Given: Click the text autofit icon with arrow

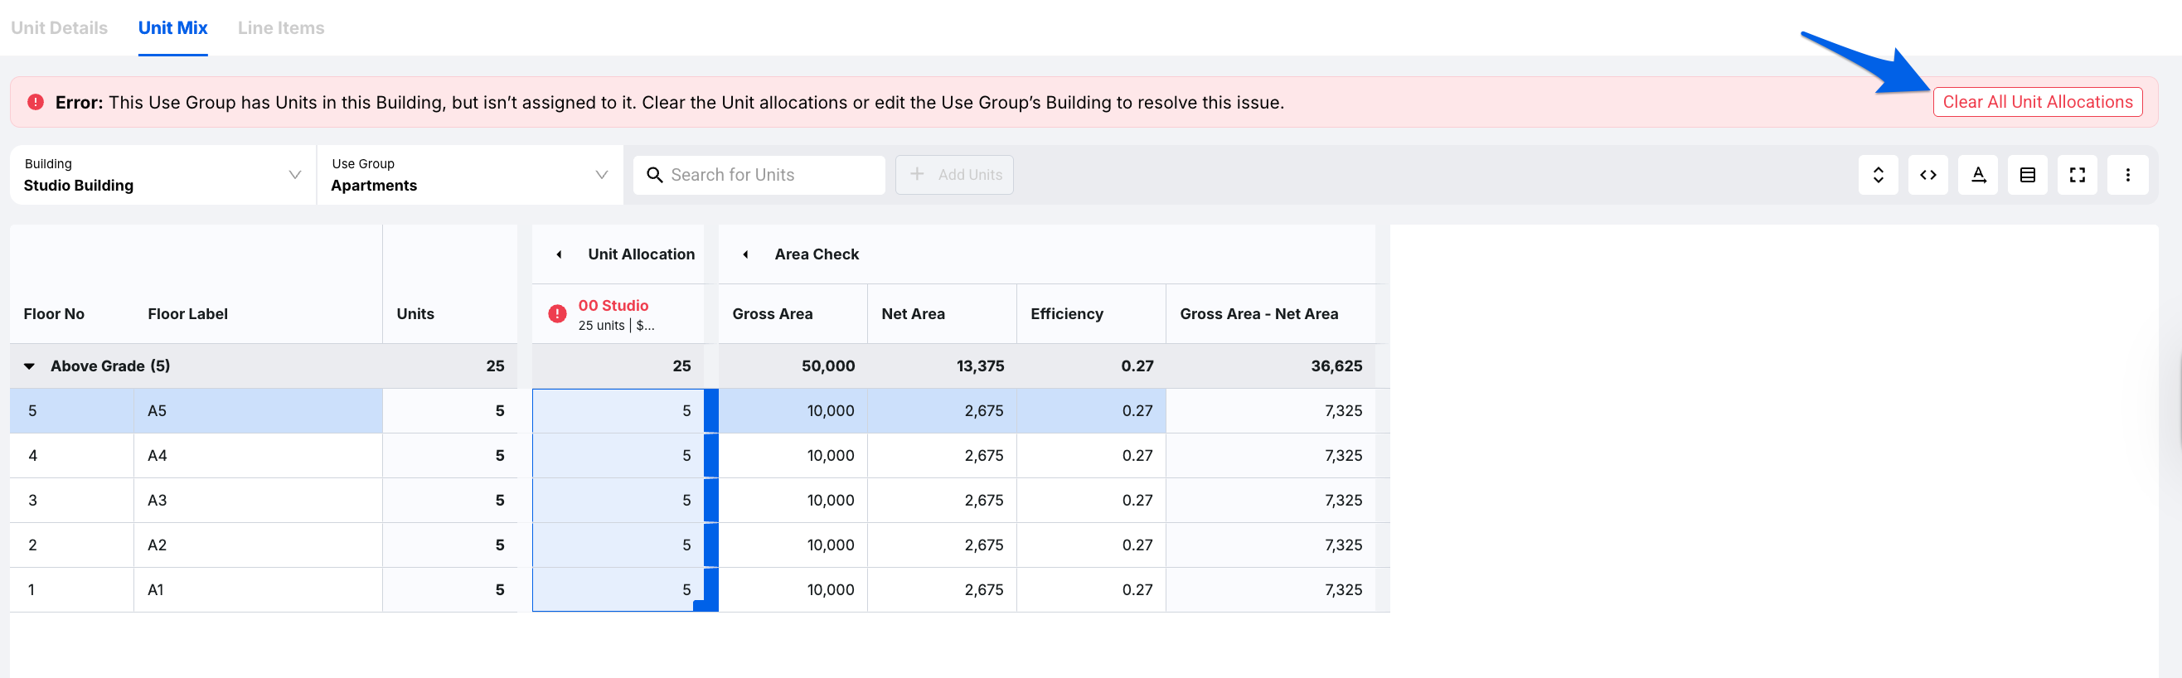Looking at the screenshot, I should pos(1977,175).
